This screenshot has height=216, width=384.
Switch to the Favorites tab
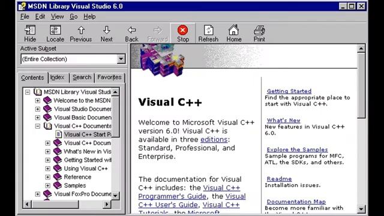[x=109, y=77]
